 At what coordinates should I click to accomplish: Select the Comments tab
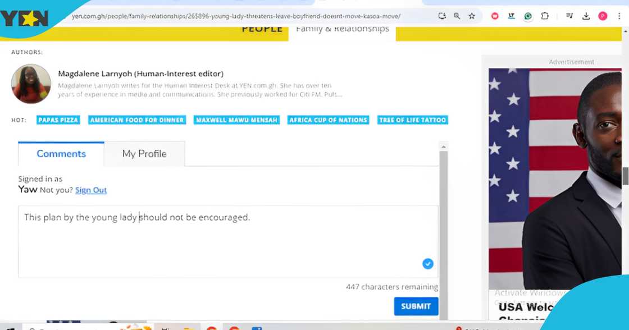(61, 153)
